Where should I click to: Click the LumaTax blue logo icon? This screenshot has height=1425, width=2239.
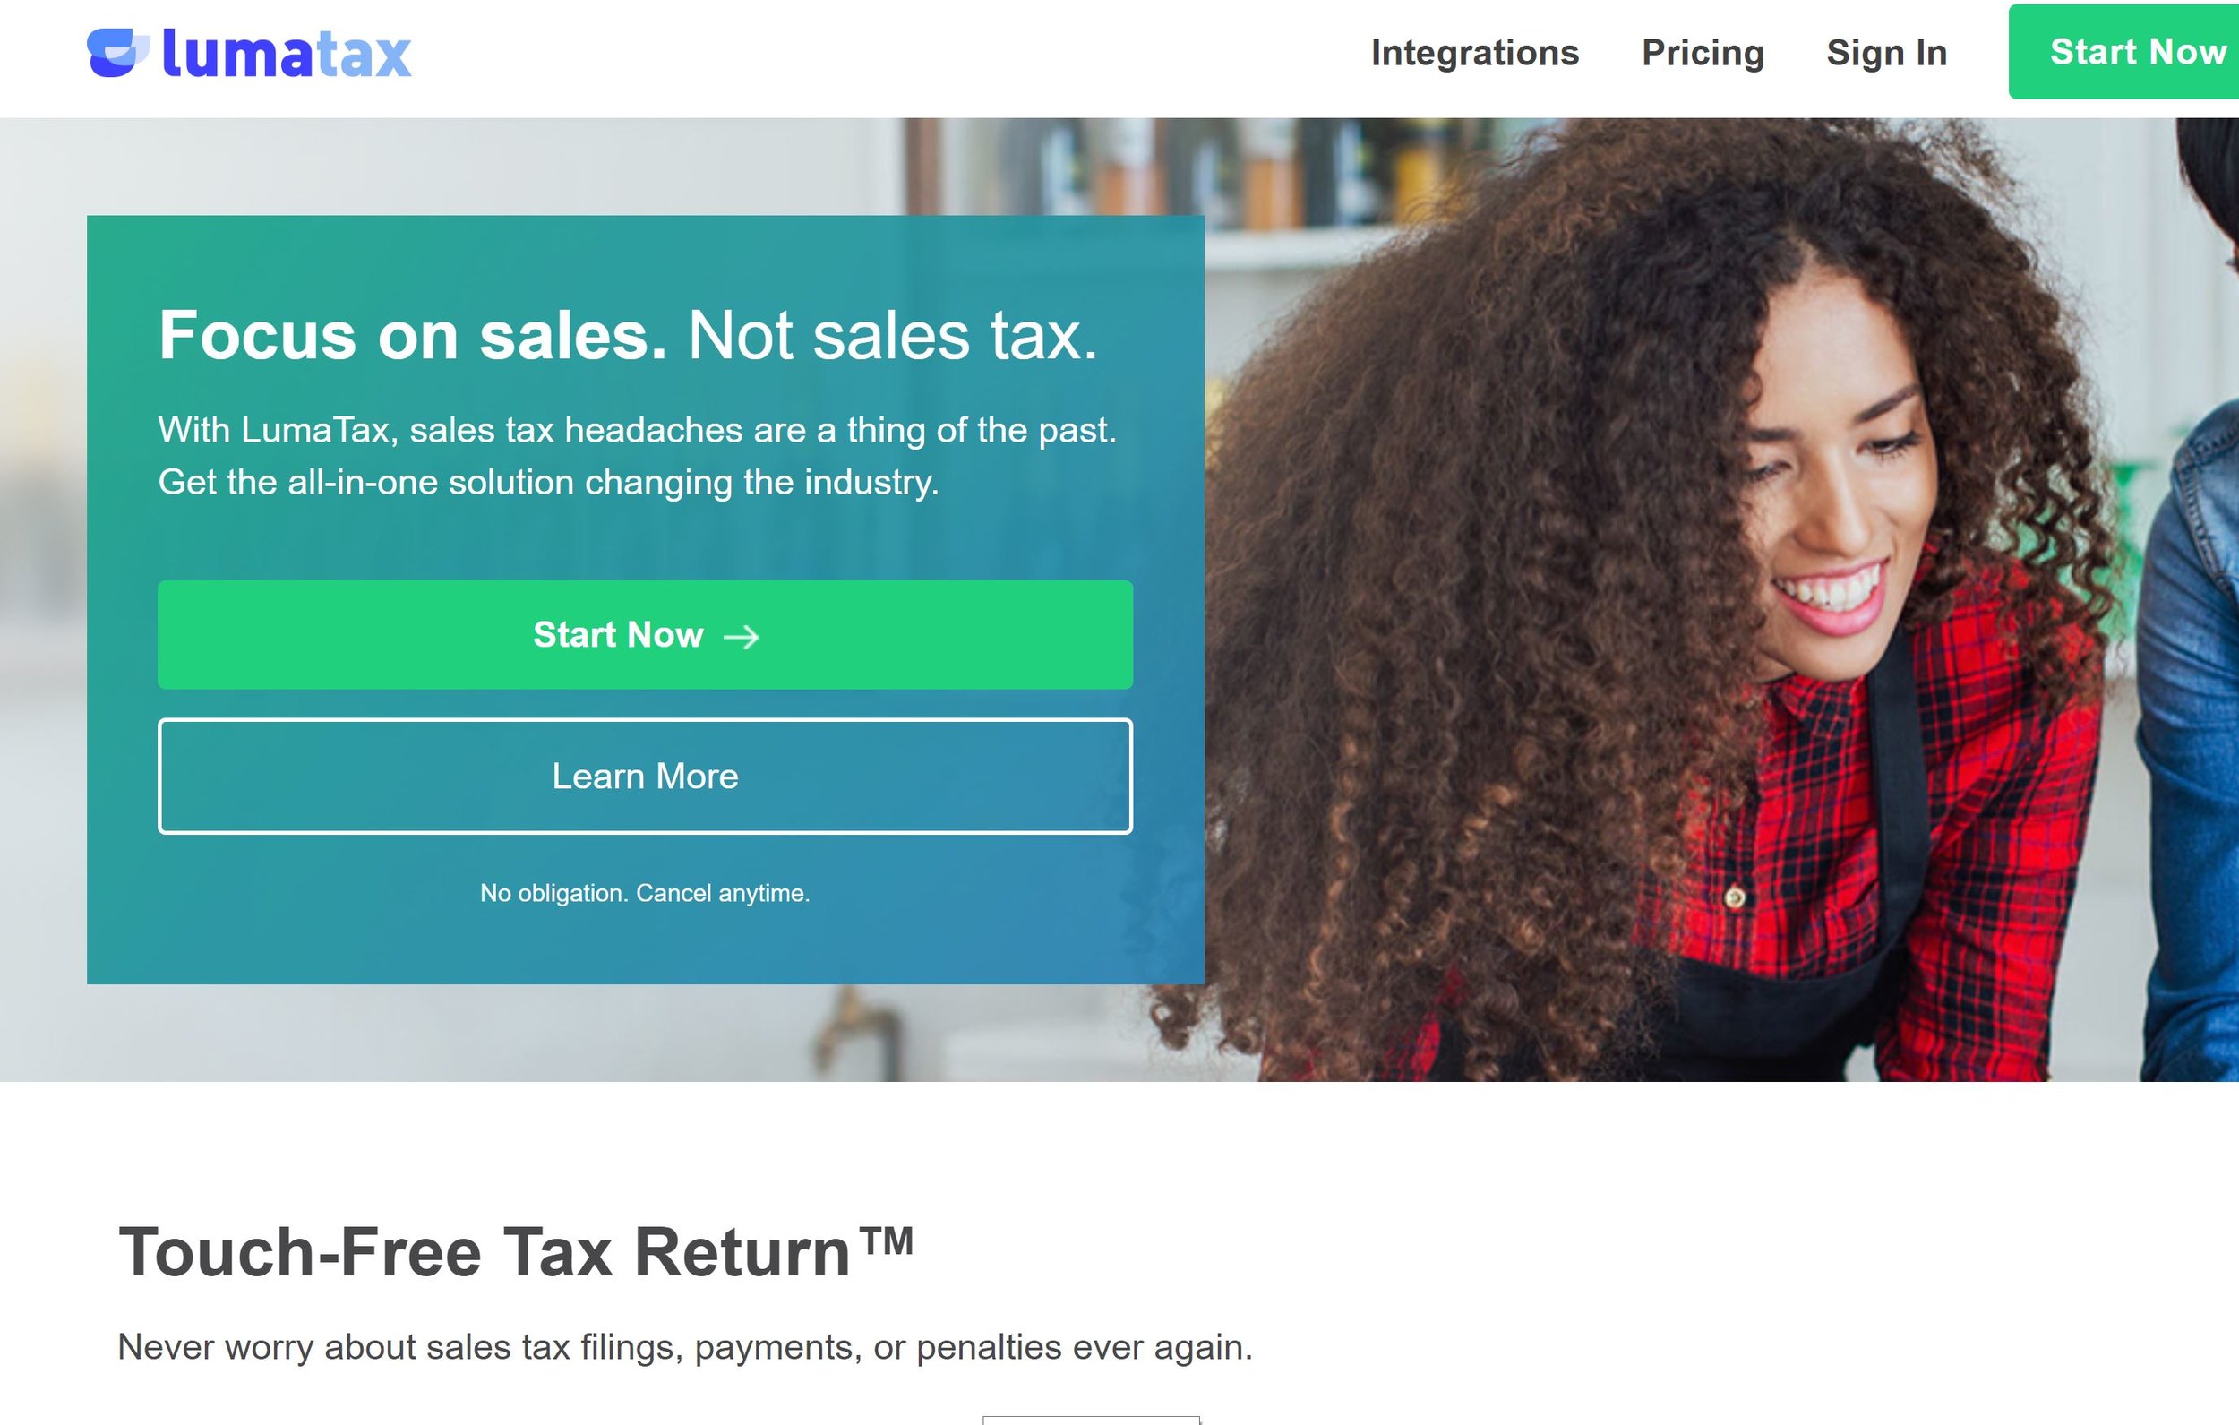pos(118,53)
